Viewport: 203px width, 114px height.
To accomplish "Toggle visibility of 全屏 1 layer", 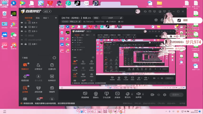I will coord(22,44).
